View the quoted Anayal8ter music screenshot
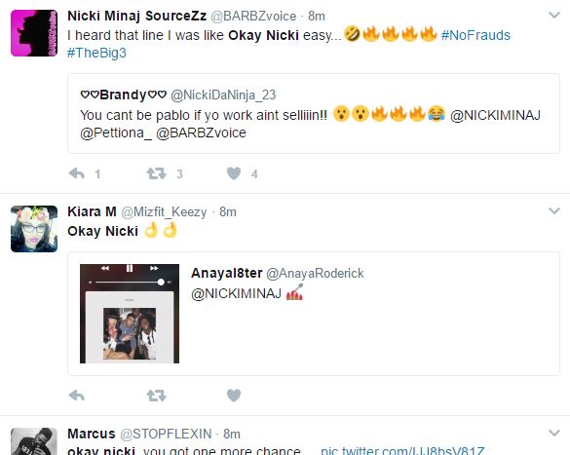 click(130, 314)
